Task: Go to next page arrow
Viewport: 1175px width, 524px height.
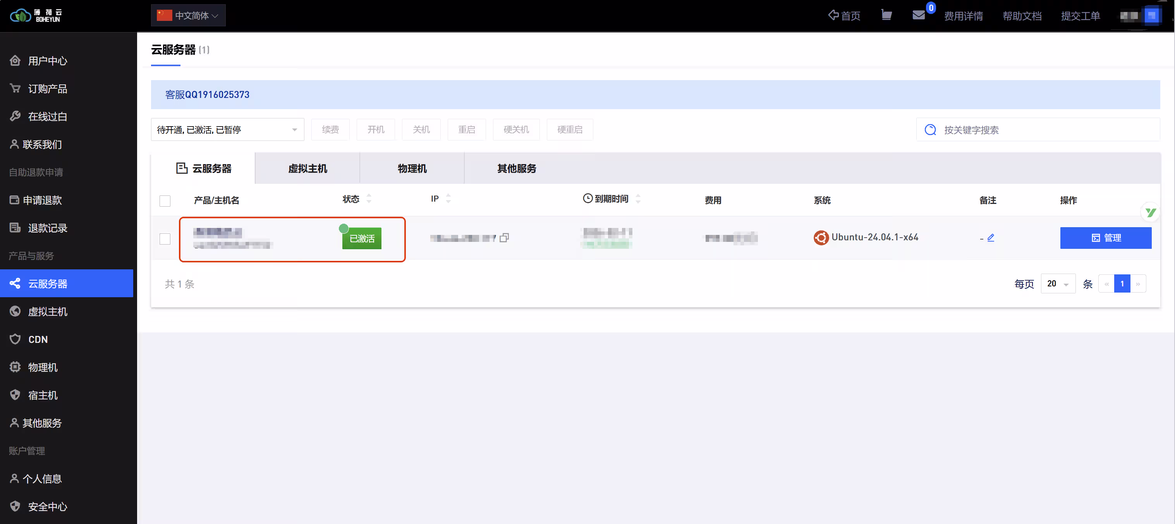Action: click(1138, 284)
